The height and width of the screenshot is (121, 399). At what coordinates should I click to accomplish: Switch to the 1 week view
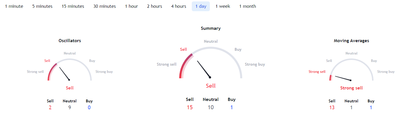pos(223,6)
